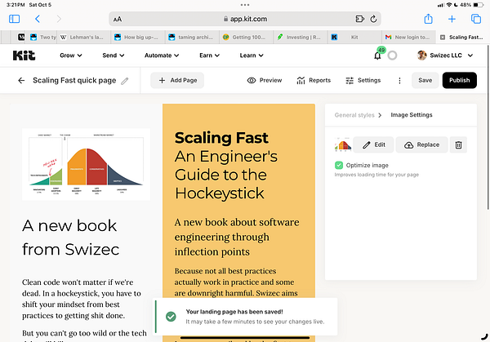Select the adoption curve chart image
This screenshot has width=490, height=342.
coord(86,164)
